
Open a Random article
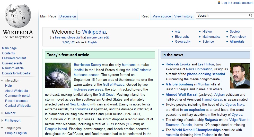point(13,68)
